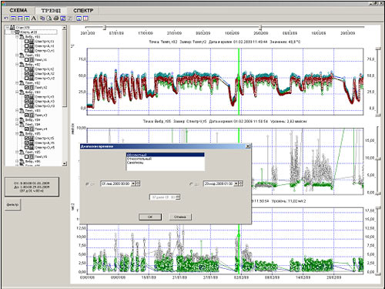Collapse the Вибр. т05 node

(17, 134)
